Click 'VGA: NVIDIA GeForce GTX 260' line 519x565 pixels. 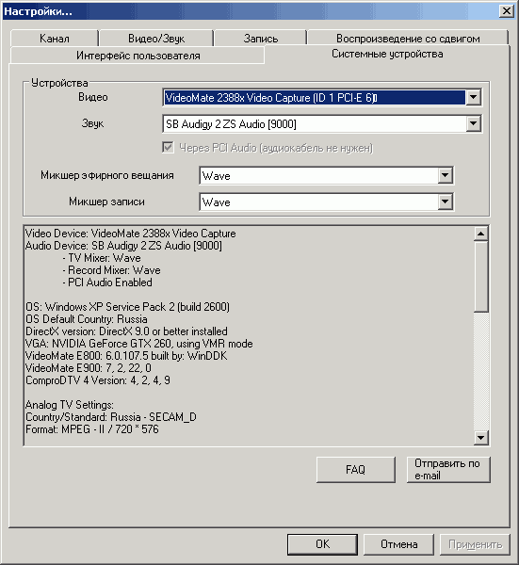139,344
